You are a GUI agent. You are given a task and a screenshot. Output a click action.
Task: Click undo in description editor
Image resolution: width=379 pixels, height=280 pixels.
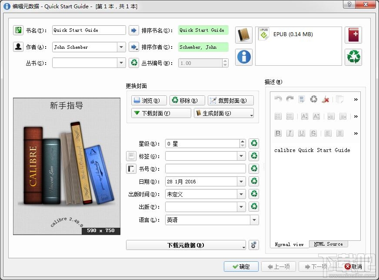[278, 99]
